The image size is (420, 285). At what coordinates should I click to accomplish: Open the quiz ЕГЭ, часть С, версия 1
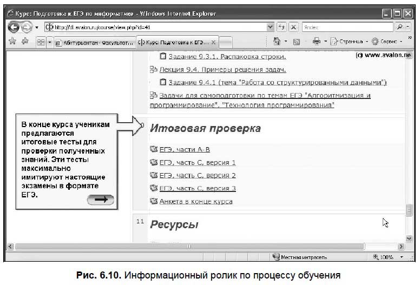[x=198, y=162]
